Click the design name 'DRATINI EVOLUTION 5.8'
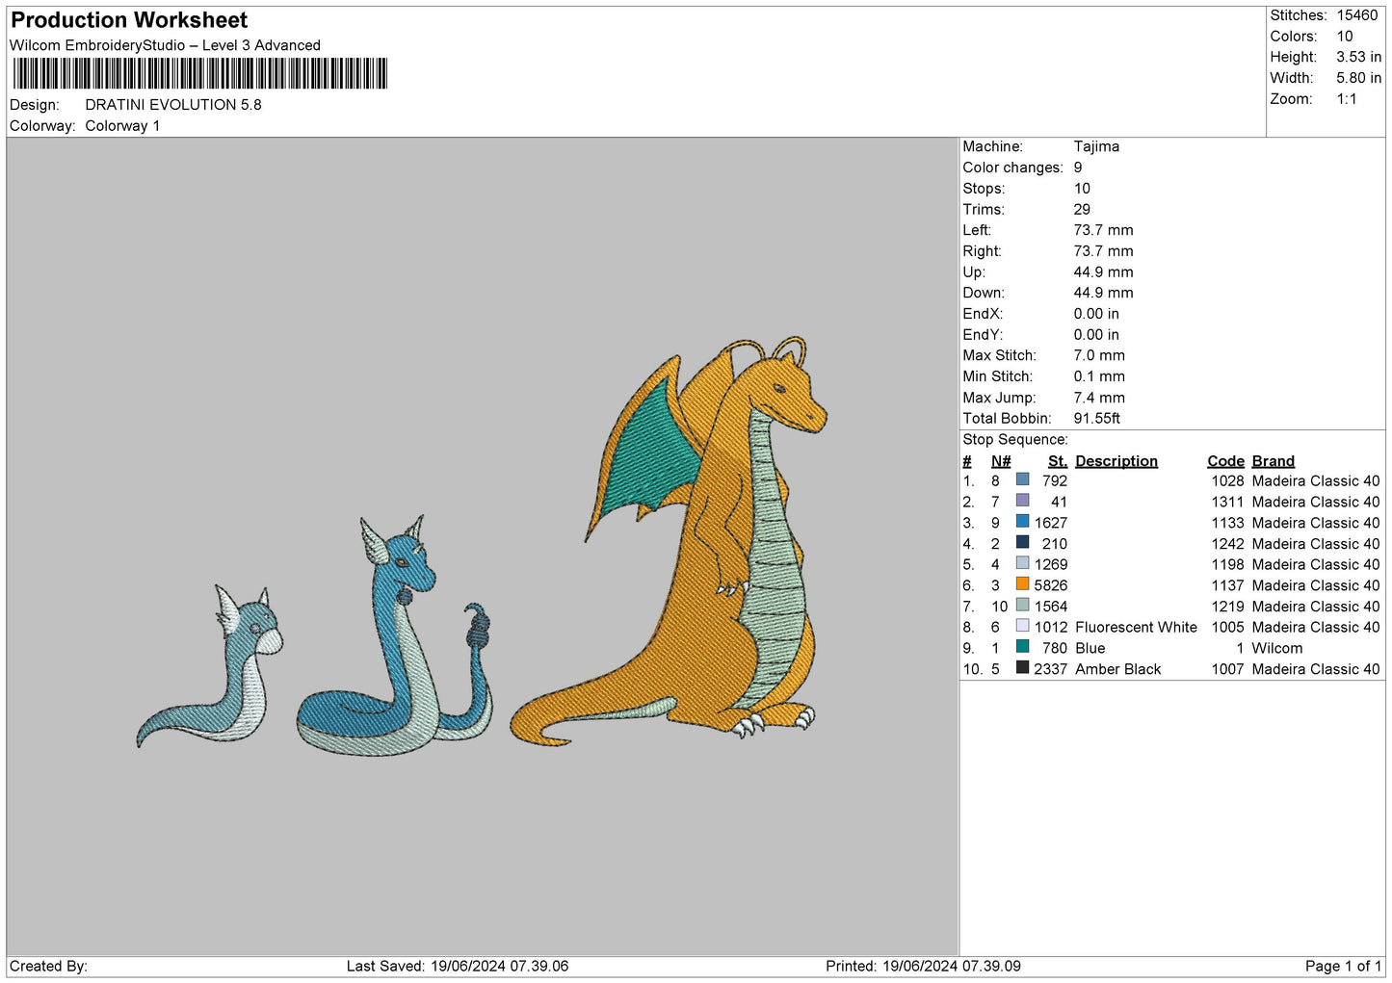 (173, 105)
